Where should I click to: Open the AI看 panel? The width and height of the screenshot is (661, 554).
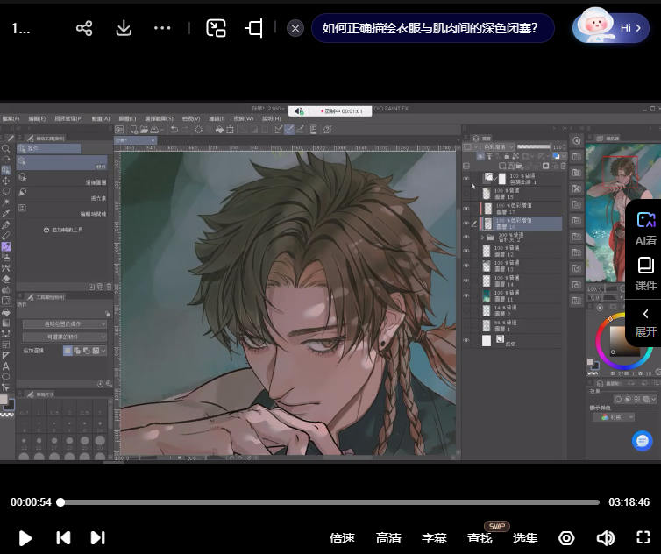[x=645, y=228]
